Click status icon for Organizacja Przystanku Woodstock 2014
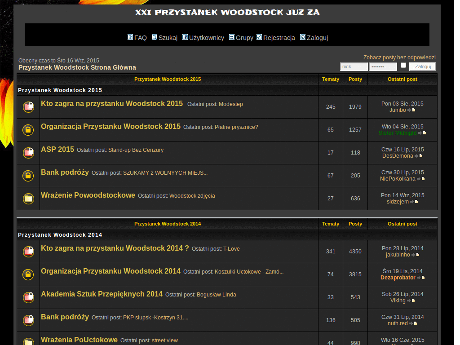This screenshot has width=460, height=345. pyautogui.click(x=28, y=274)
